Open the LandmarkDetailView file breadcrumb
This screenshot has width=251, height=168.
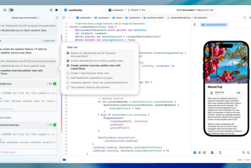click(x=179, y=18)
